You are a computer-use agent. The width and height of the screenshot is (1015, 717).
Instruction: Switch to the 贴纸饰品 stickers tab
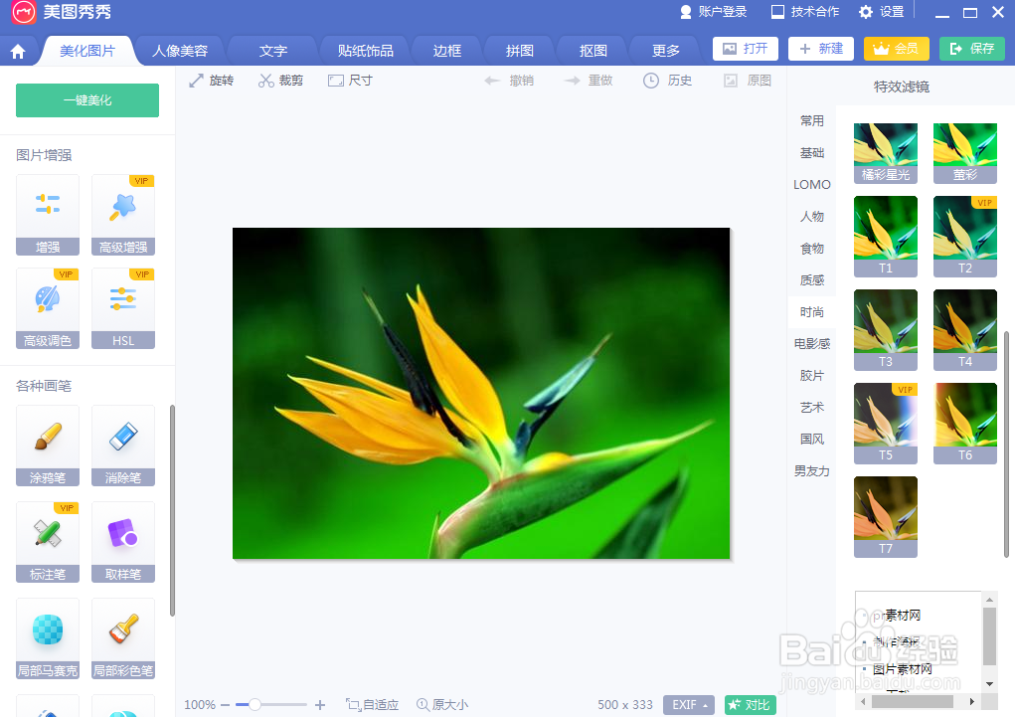click(366, 51)
